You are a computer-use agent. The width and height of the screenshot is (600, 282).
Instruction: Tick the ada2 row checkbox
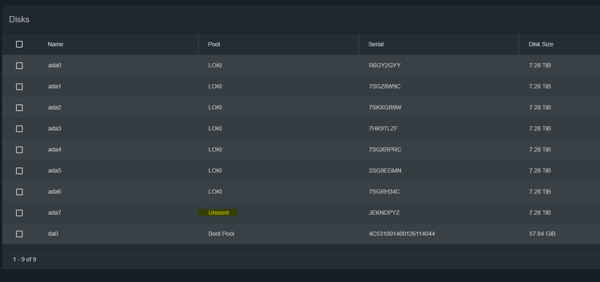tap(19, 108)
